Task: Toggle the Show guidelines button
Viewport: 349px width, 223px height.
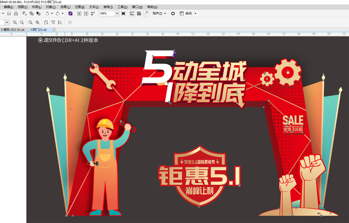Action: (x=146, y=14)
